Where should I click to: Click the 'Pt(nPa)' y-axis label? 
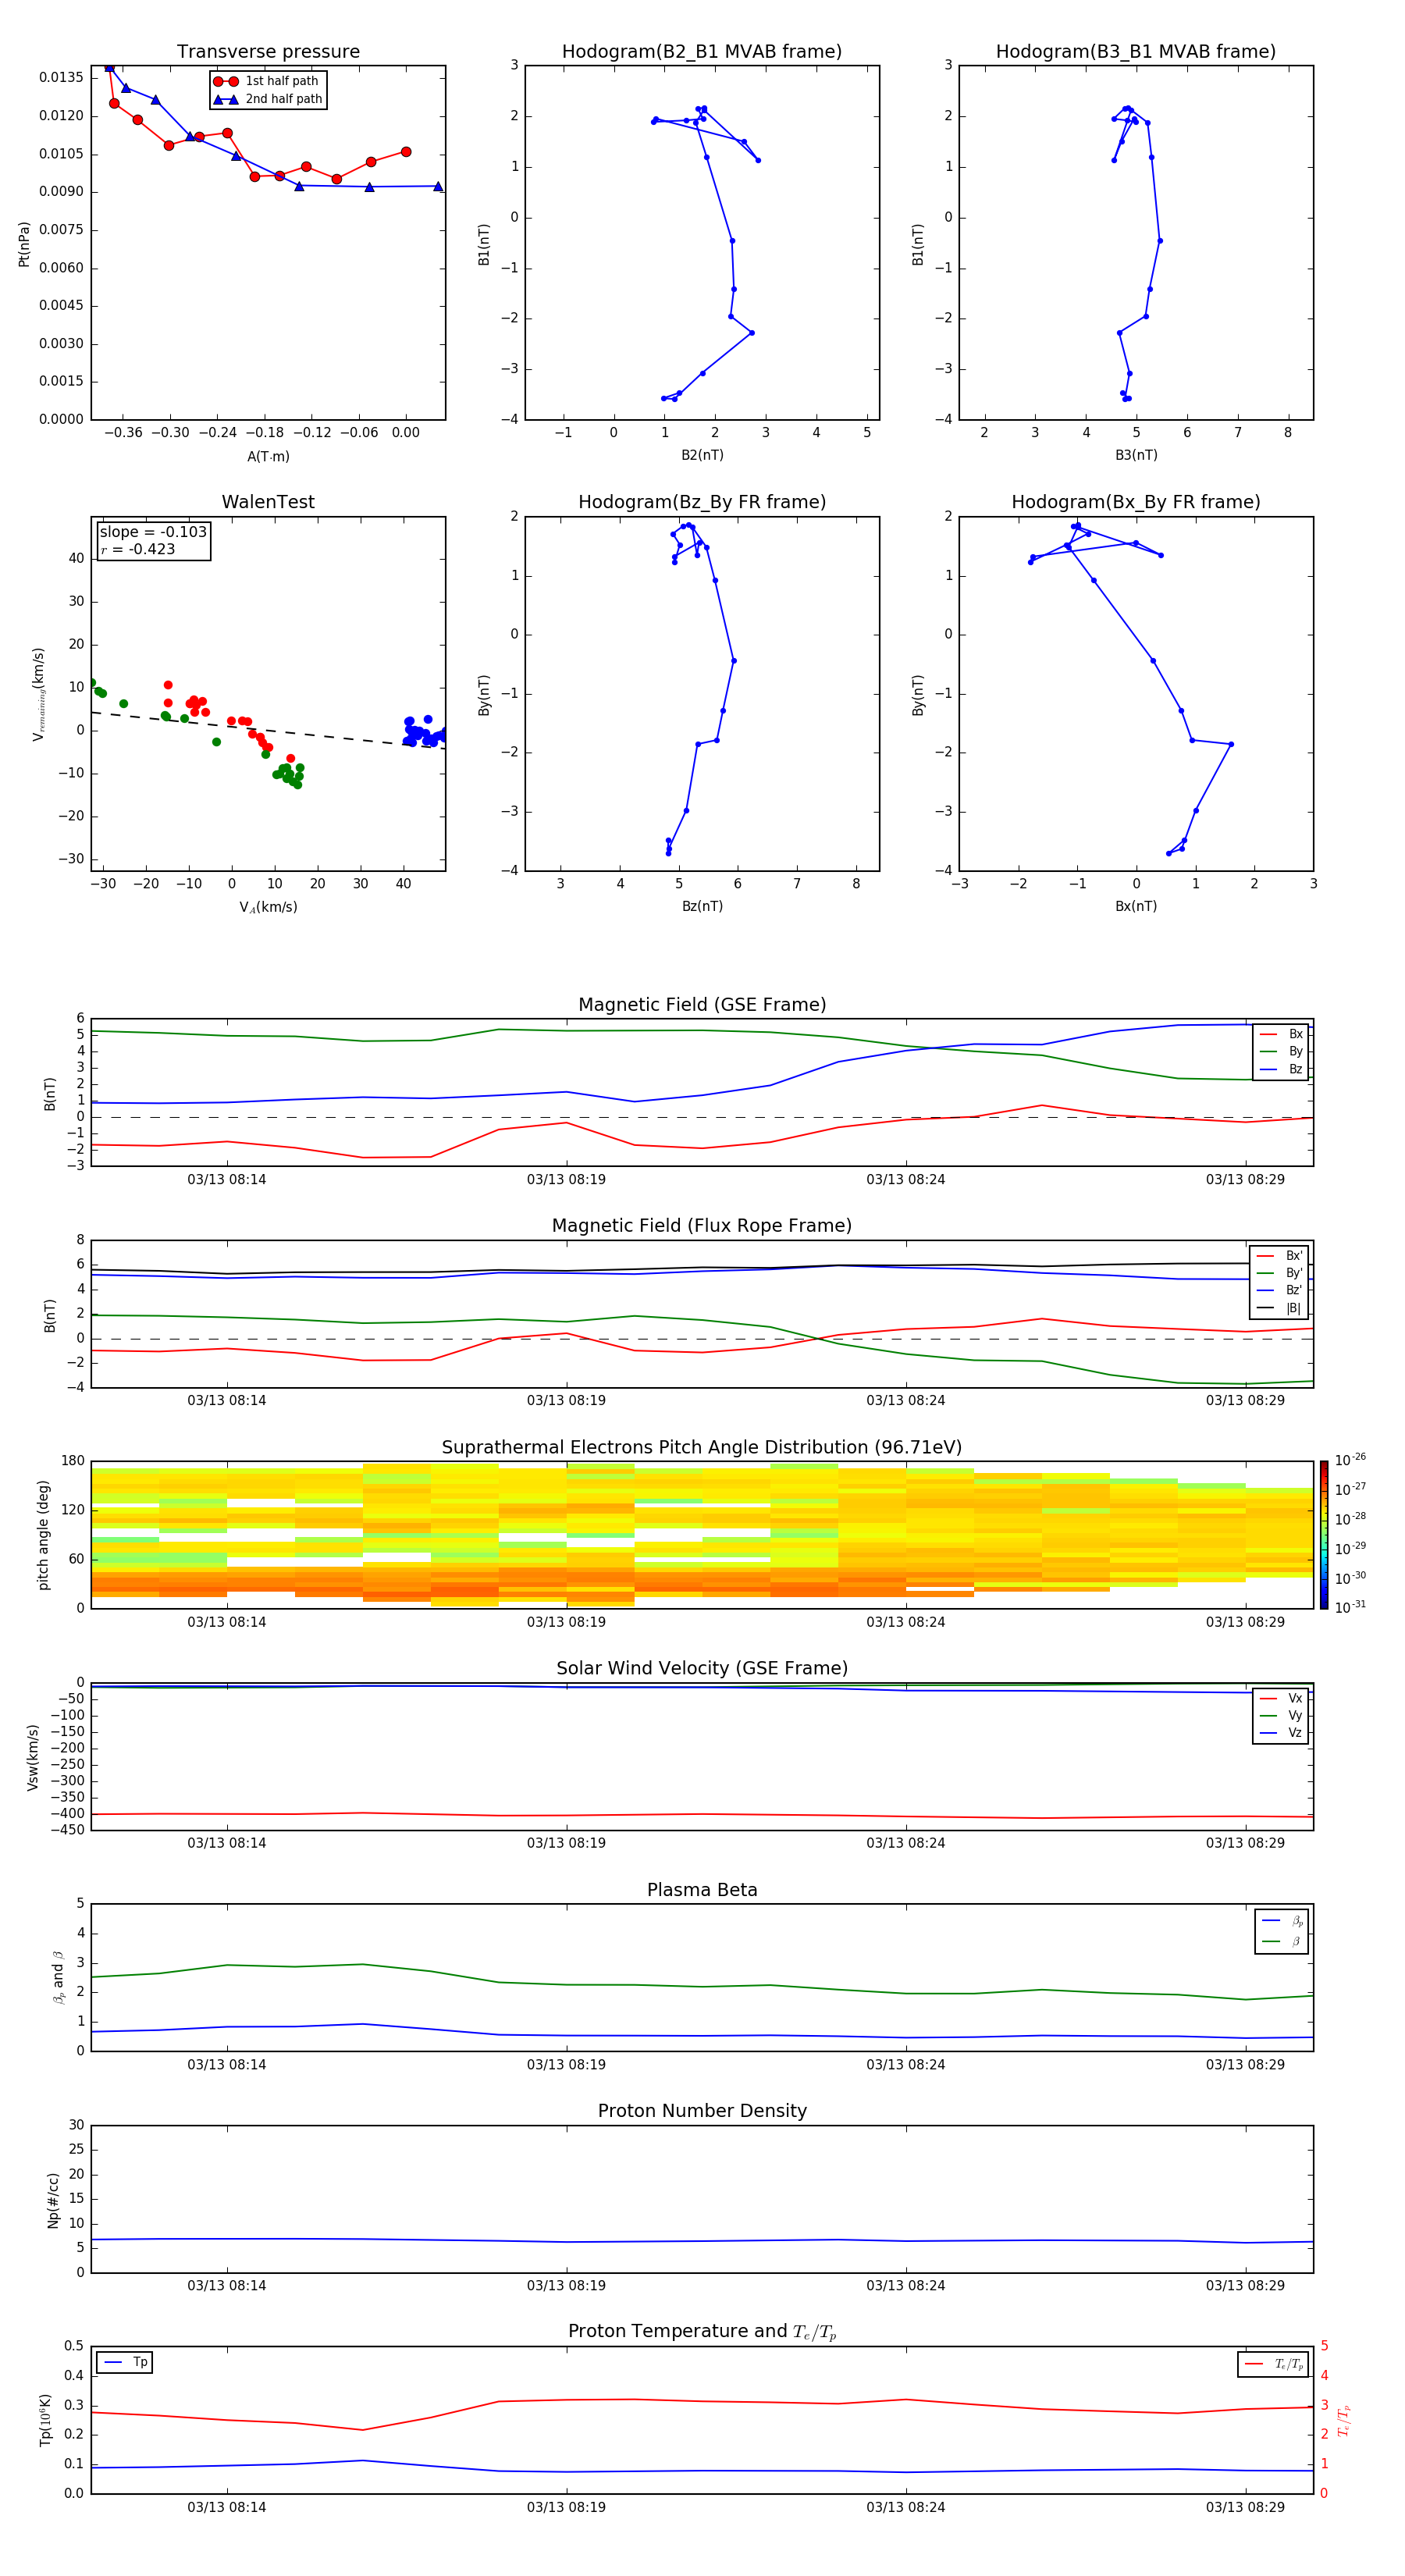24,243
